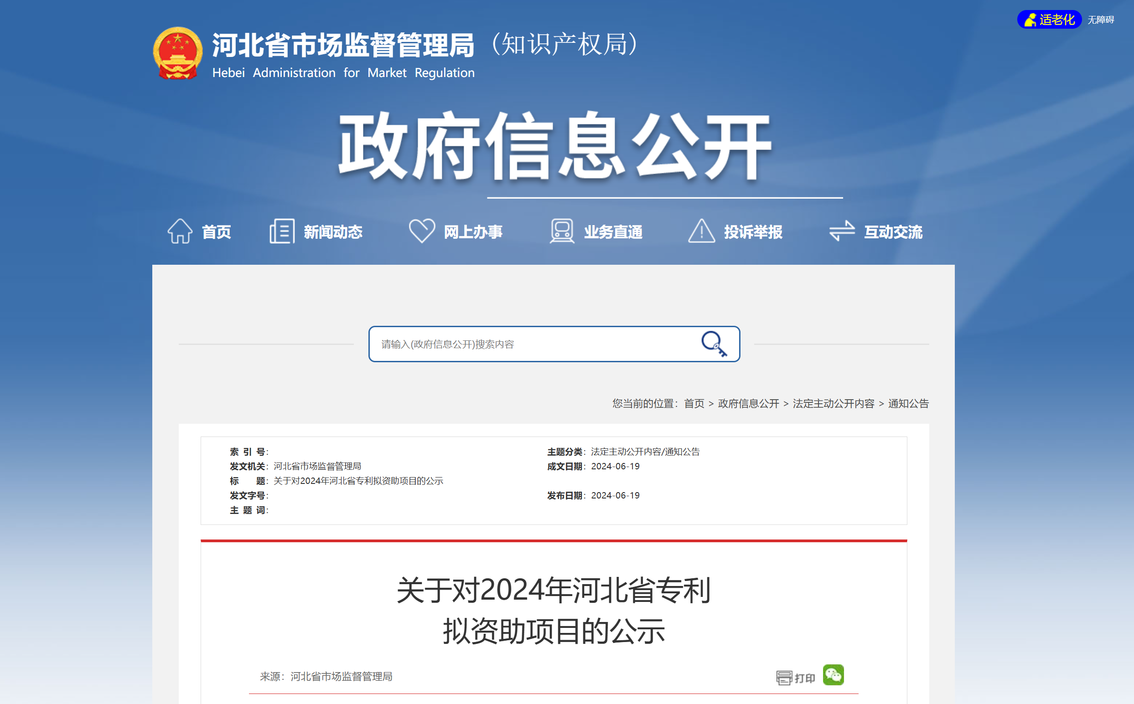
Task: Open the 新闻动态 menu item
Action: click(x=333, y=232)
